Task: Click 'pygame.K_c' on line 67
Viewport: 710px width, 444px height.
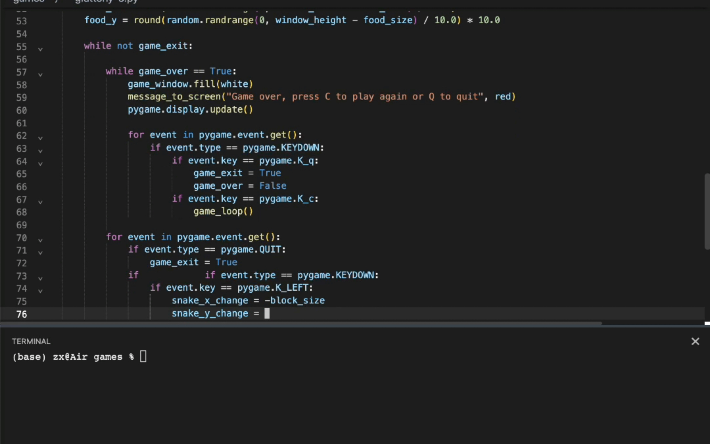Action: (286, 199)
